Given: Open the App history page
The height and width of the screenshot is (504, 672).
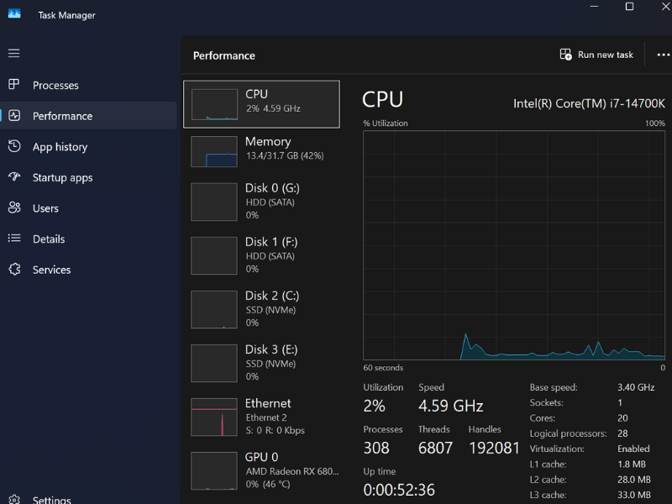Looking at the screenshot, I should (x=60, y=147).
